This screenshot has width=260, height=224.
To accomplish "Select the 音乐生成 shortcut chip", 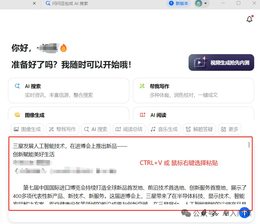I will point(164,129).
